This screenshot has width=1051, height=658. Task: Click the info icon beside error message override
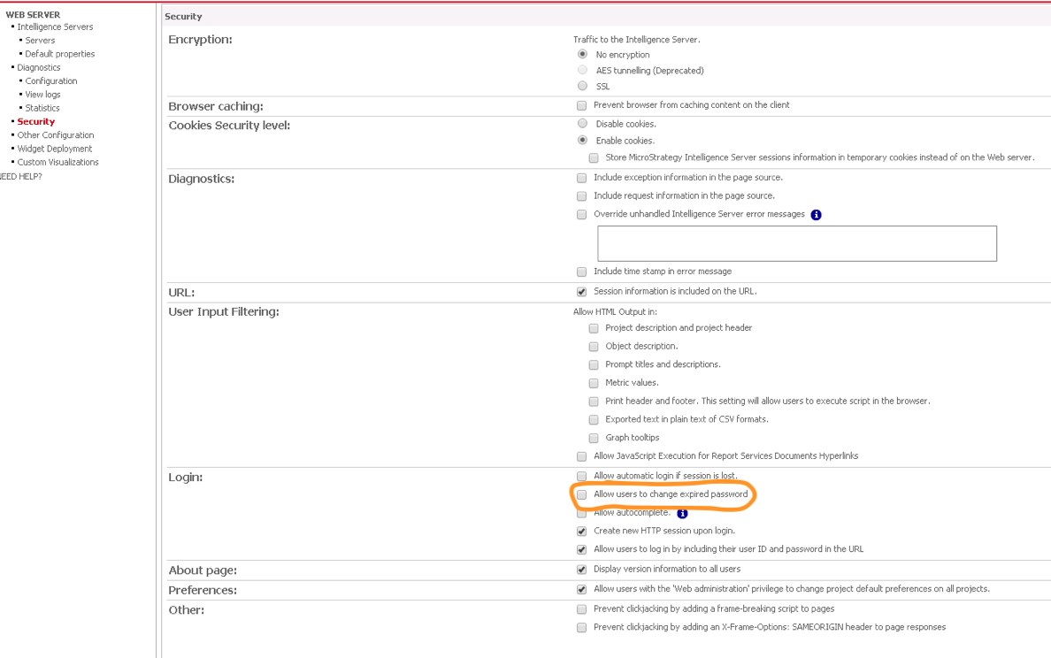pos(816,214)
